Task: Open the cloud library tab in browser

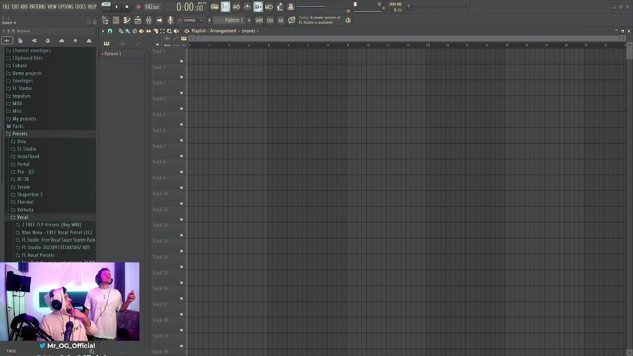Action: (61, 41)
